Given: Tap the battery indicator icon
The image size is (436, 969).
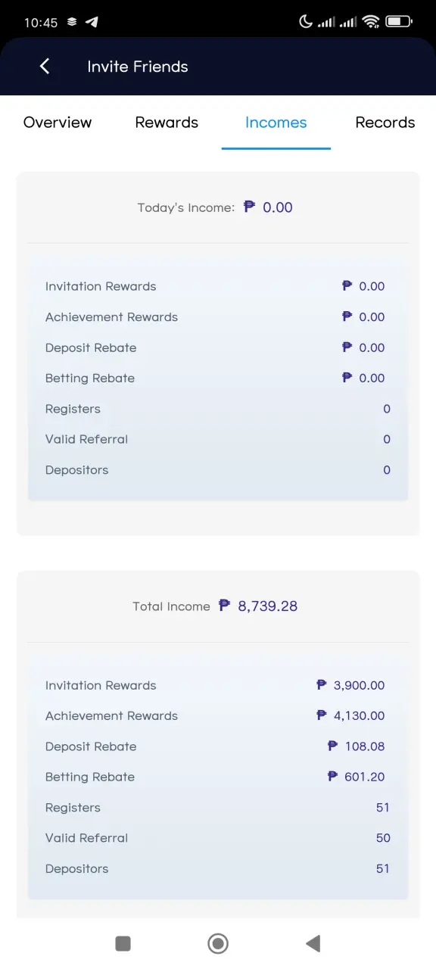Looking at the screenshot, I should 399,22.
